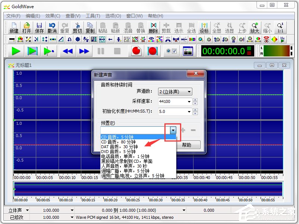299x224 pixels.
Task: Select preset 黑胶唱片录制到 CD
Action: pyautogui.click(x=138, y=161)
